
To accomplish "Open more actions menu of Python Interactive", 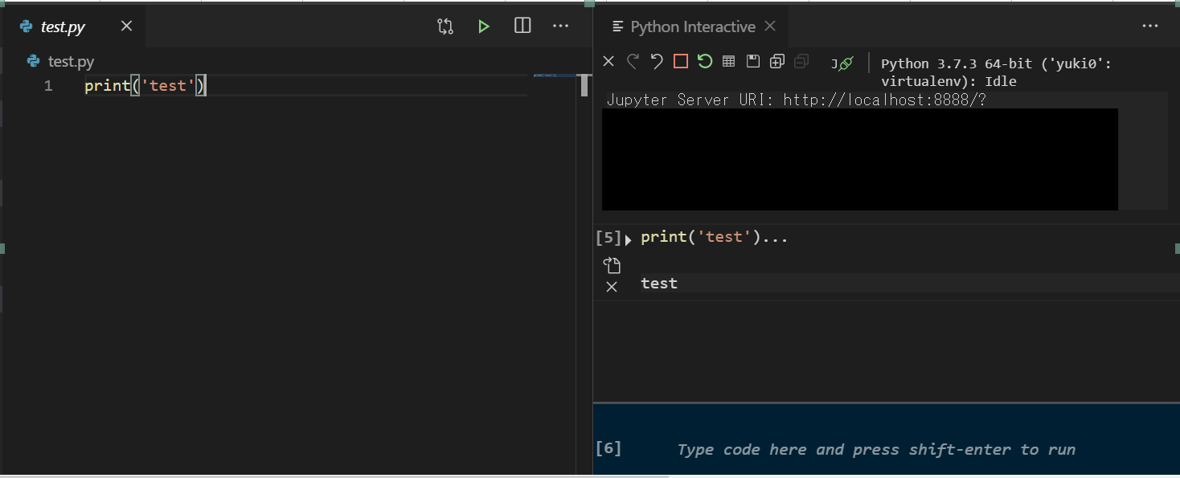I will [1149, 26].
